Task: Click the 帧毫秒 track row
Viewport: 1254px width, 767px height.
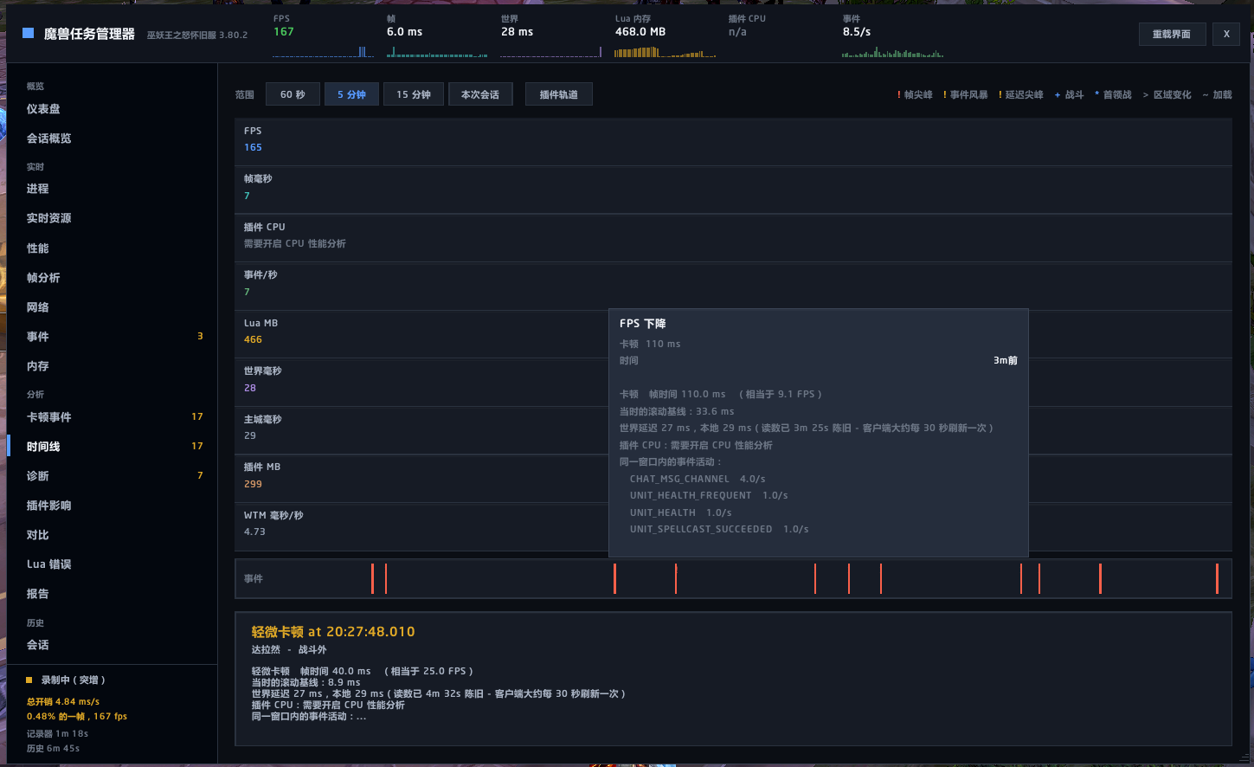Action: pos(733,190)
